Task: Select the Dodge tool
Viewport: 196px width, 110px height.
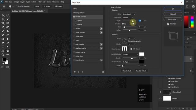Action: click(3, 43)
